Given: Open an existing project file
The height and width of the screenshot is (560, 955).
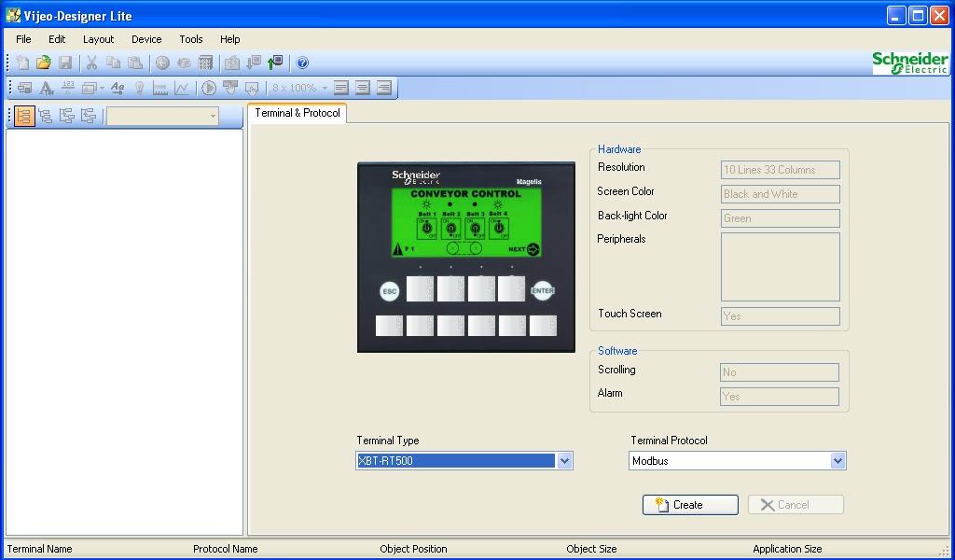Looking at the screenshot, I should pyautogui.click(x=43, y=63).
